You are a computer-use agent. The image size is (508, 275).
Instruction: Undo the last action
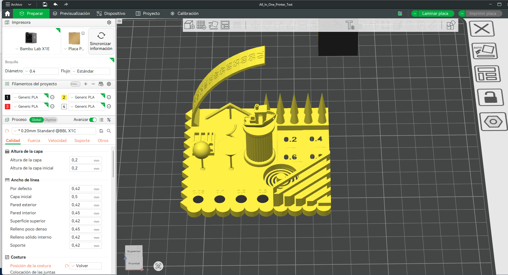(x=56, y=4)
